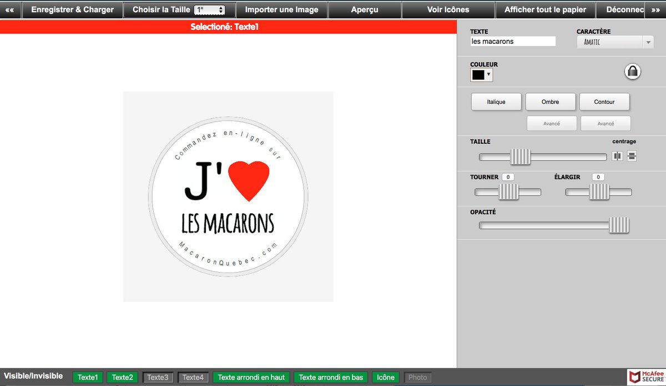666x386 pixels.
Task: Show the hidden Texte4 layer
Action: pos(193,377)
